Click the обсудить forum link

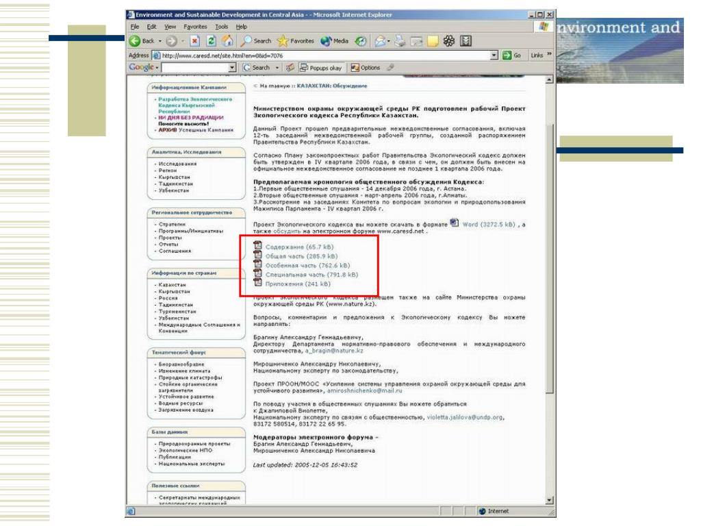287,231
